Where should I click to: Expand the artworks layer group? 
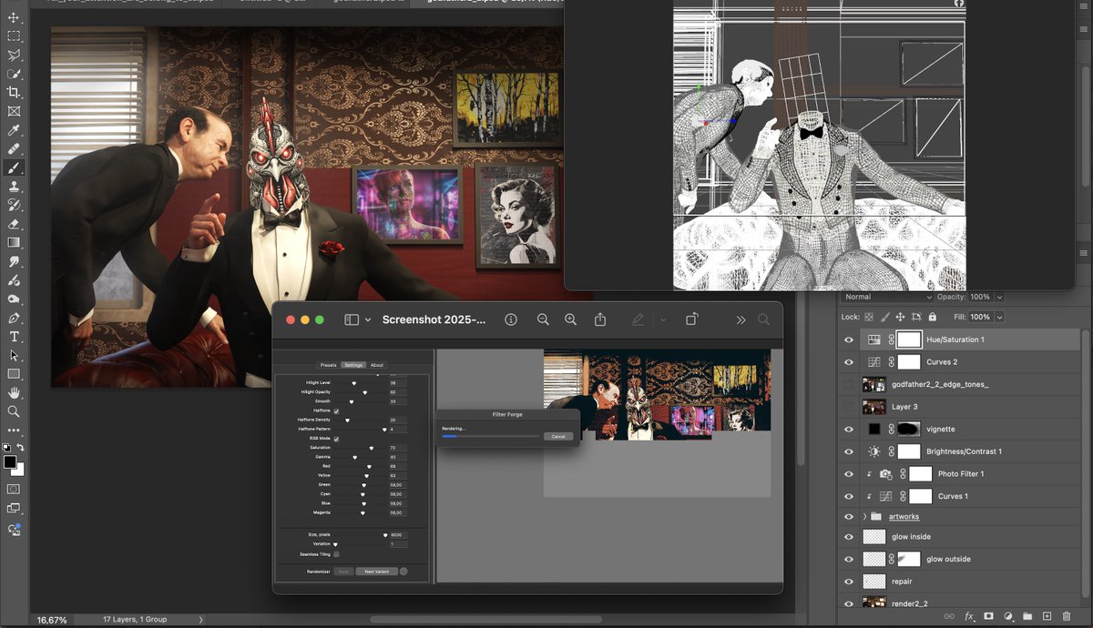[864, 516]
